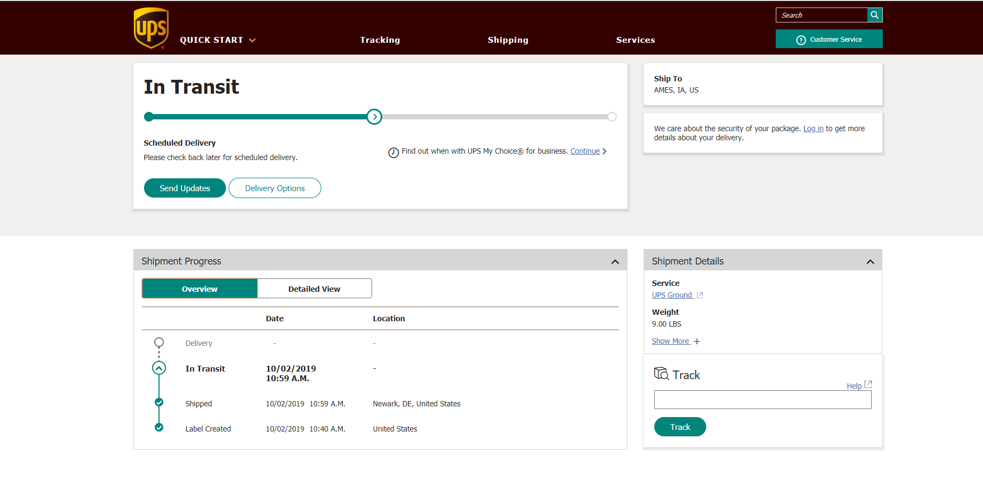Switch to the Detailed View tab
983x484 pixels.
pyautogui.click(x=314, y=289)
